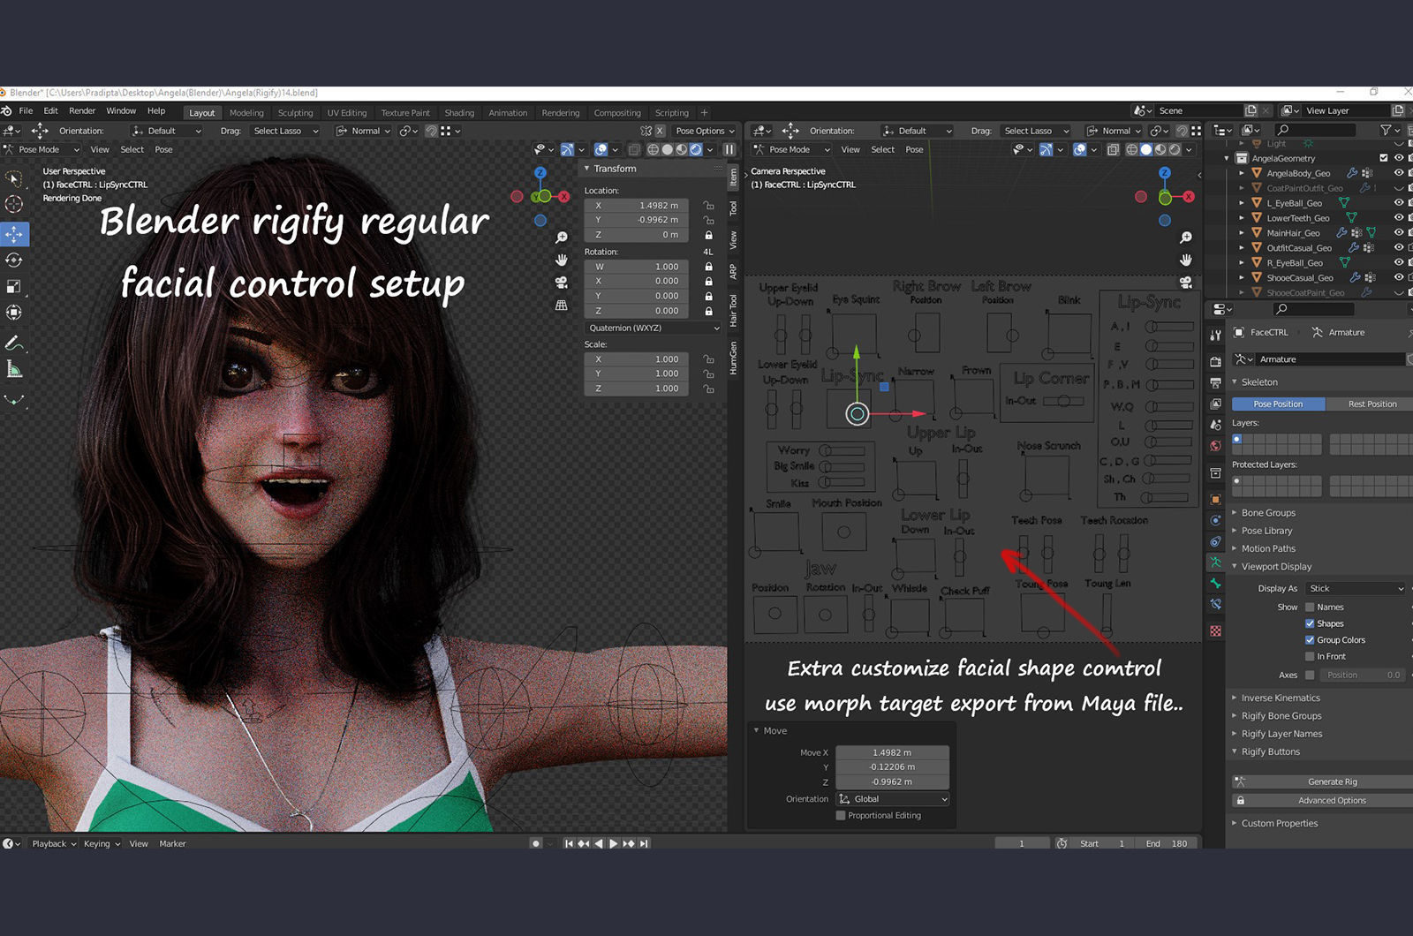1413x936 pixels.
Task: Click the zoom magnifier in the left viewport
Action: [x=561, y=238]
